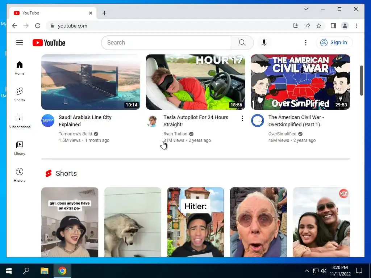371x278 pixels.
Task: View site information lock icon
Action: tap(52, 26)
